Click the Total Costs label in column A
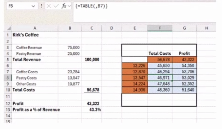The height and width of the screenshot is (129, 222). click(x=24, y=90)
